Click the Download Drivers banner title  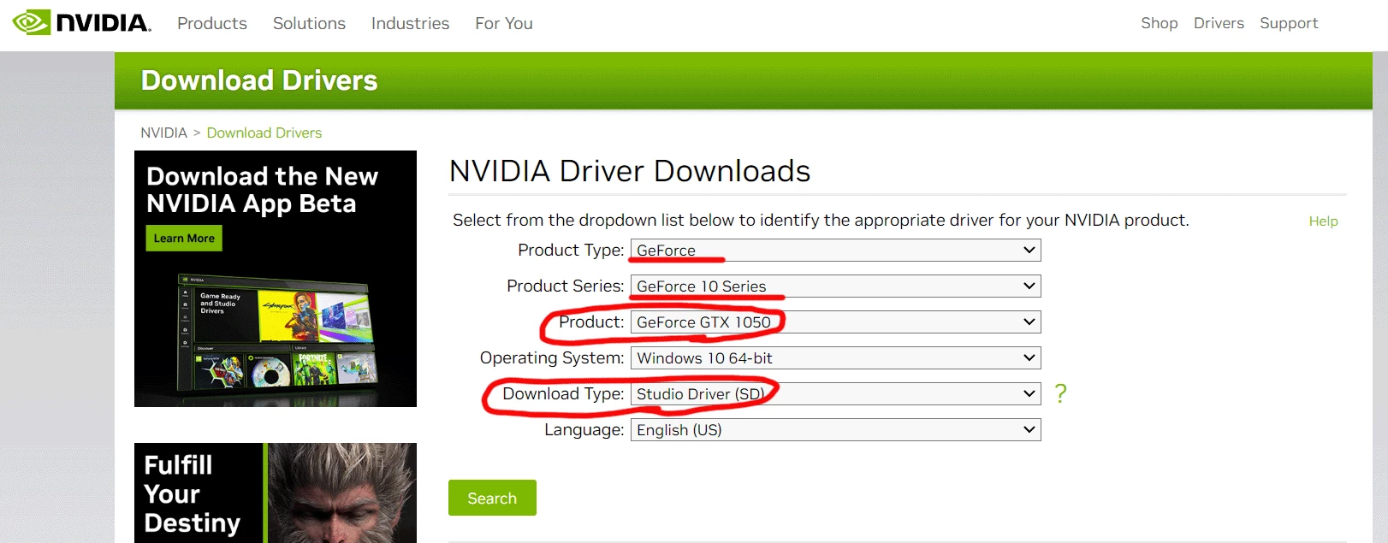[x=259, y=80]
